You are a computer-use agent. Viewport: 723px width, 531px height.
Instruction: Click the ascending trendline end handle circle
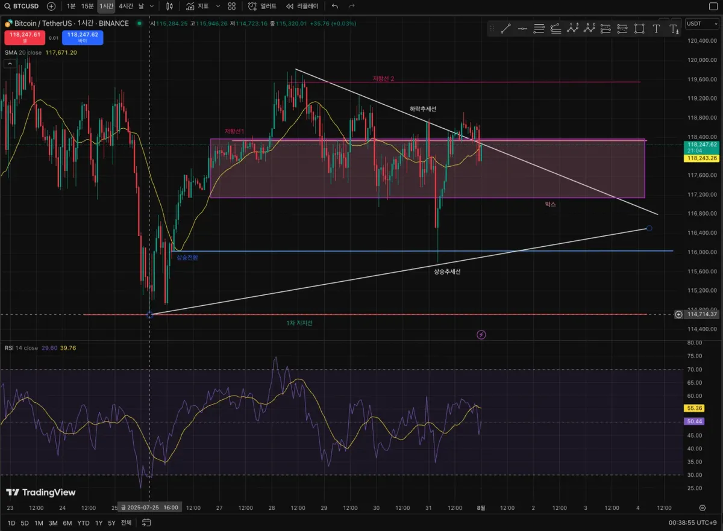[x=649, y=228]
